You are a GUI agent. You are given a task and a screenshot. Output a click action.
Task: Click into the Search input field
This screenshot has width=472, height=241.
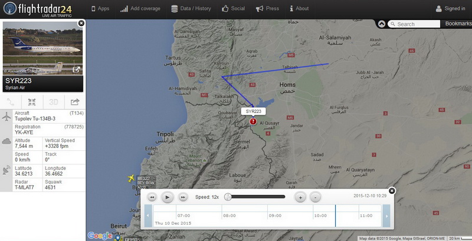pos(414,24)
